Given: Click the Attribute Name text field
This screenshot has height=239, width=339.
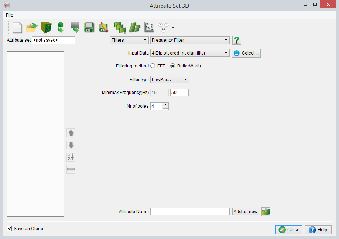Looking at the screenshot, I should [190, 212].
